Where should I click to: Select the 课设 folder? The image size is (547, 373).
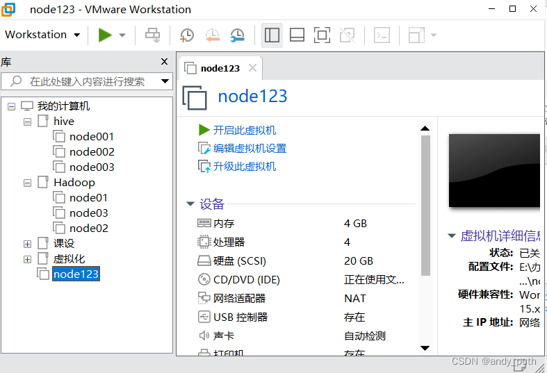tap(64, 243)
